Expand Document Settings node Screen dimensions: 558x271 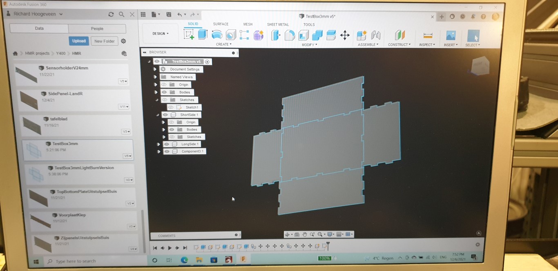155,69
